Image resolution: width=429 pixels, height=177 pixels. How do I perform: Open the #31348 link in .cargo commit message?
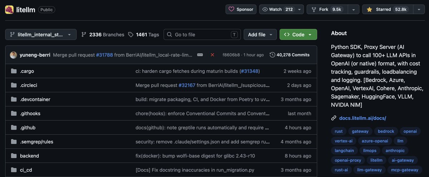coord(249,71)
